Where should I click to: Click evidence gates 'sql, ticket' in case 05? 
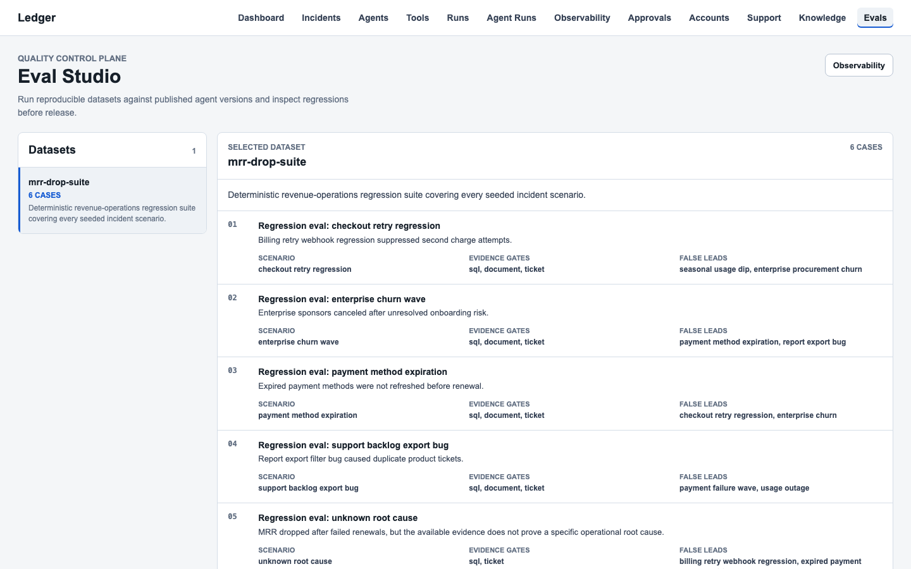(x=486, y=561)
